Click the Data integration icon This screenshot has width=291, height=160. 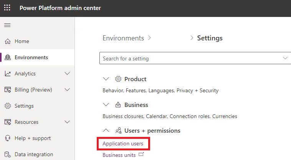click(8, 155)
